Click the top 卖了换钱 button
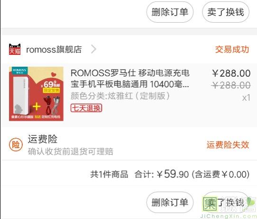 pos(226,12)
